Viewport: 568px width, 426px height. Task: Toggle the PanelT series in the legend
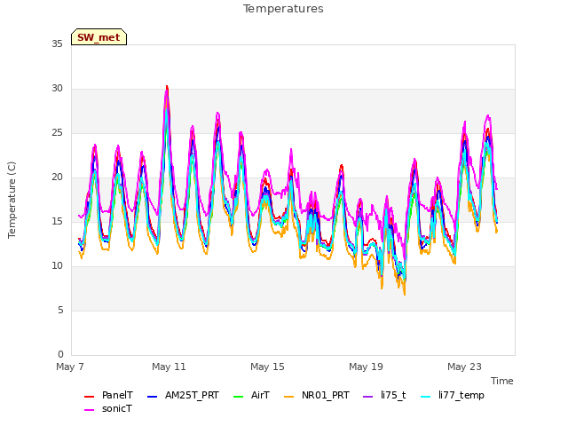(108, 395)
